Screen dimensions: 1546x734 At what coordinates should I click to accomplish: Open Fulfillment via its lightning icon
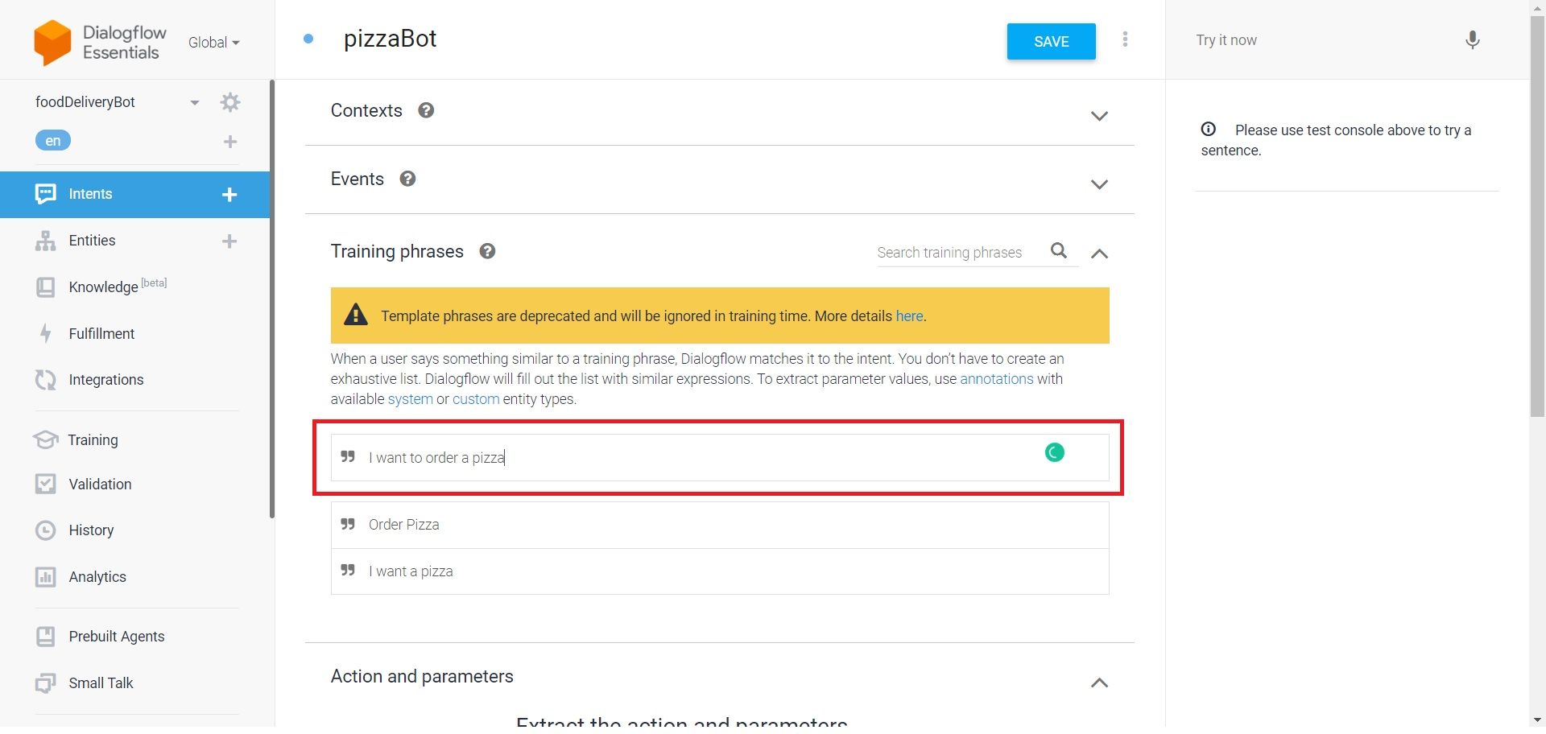(45, 333)
